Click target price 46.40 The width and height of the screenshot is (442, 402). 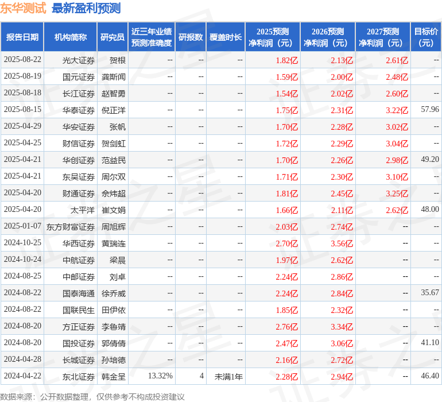430,376
